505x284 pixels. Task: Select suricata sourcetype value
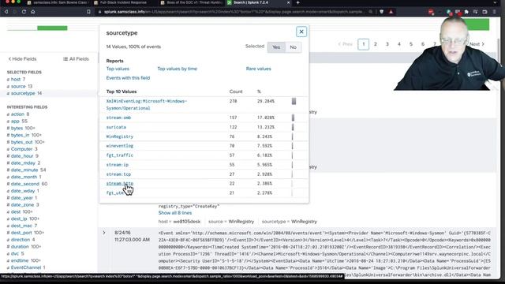tap(116, 127)
